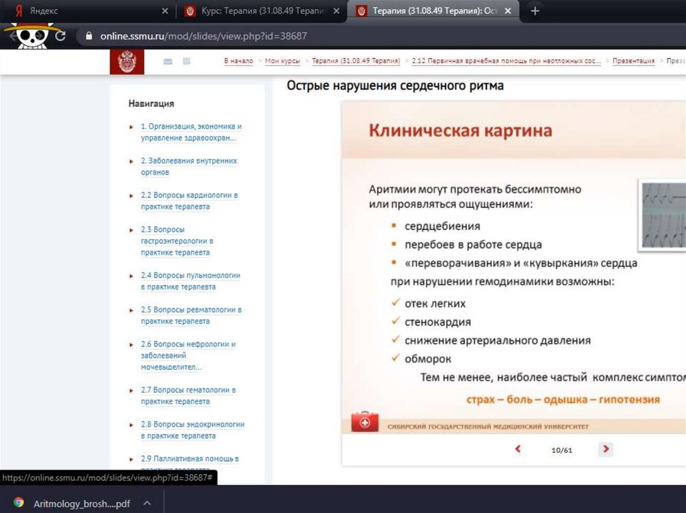686x513 pixels.
Task: Click the address bar URL
Action: coord(204,36)
